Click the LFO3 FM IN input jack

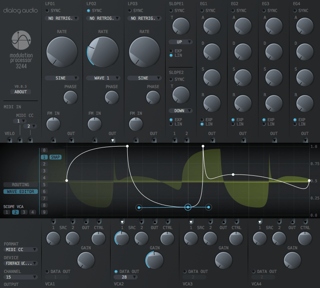pos(136,140)
